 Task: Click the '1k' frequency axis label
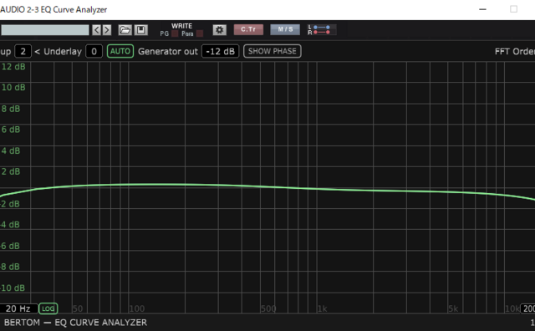coord(323,308)
